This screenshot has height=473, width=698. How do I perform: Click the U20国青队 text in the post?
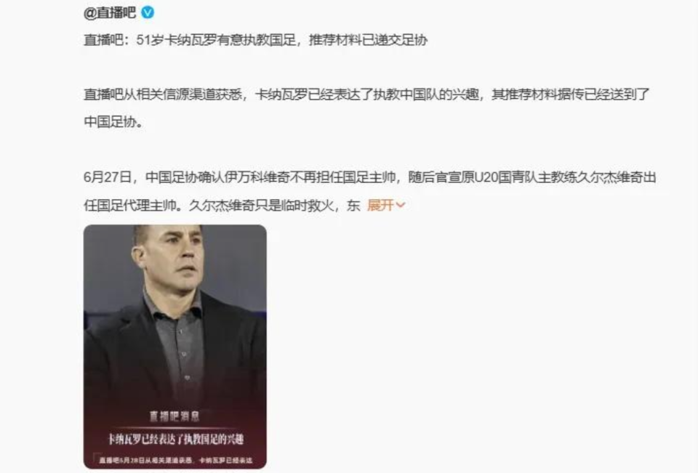click(x=506, y=177)
